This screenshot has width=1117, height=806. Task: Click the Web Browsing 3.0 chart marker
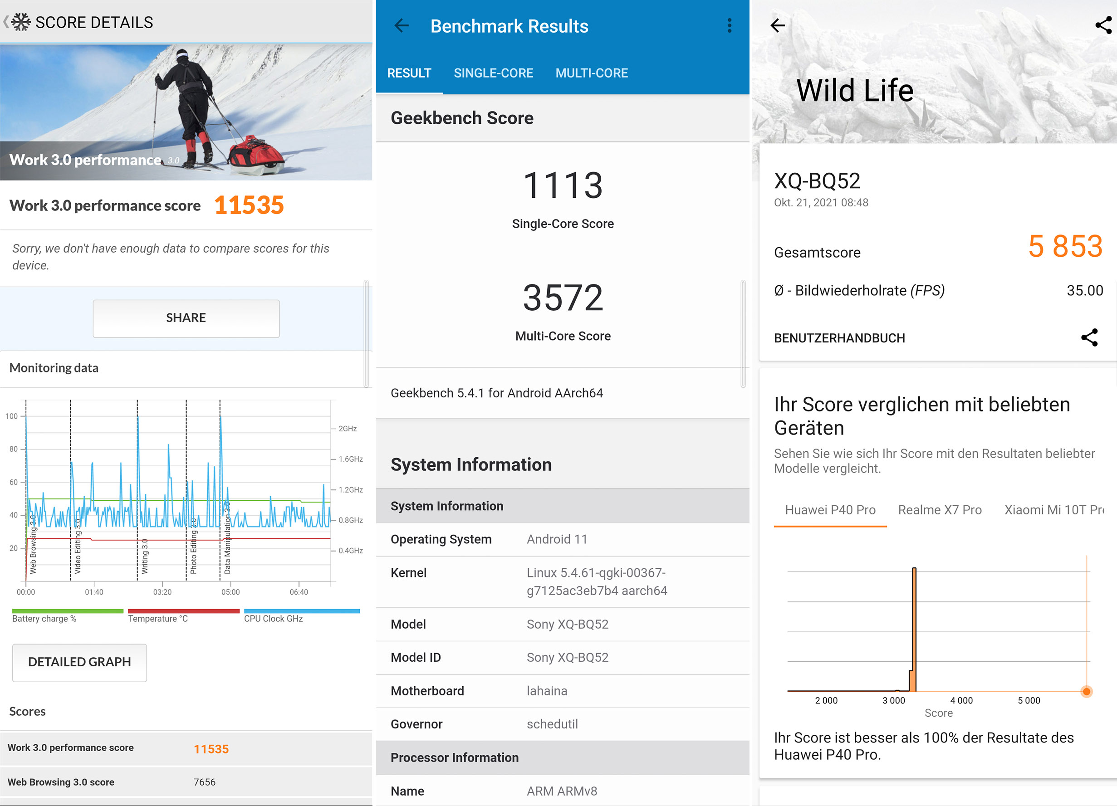[33, 544]
